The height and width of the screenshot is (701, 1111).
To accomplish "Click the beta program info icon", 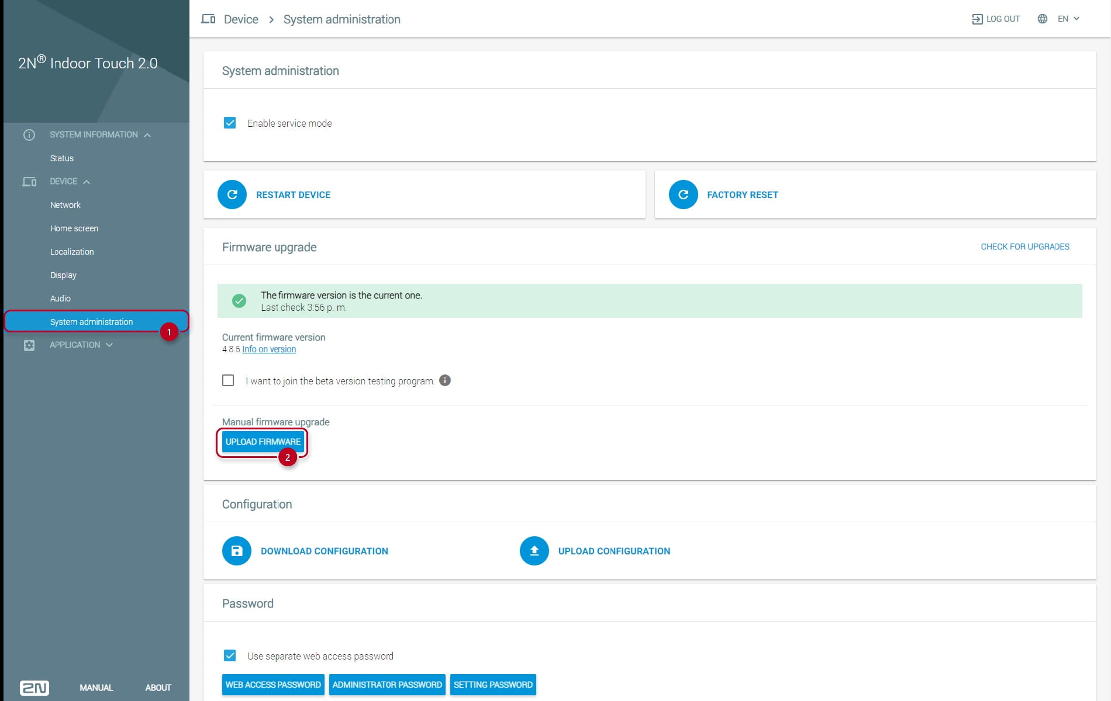I will [445, 380].
